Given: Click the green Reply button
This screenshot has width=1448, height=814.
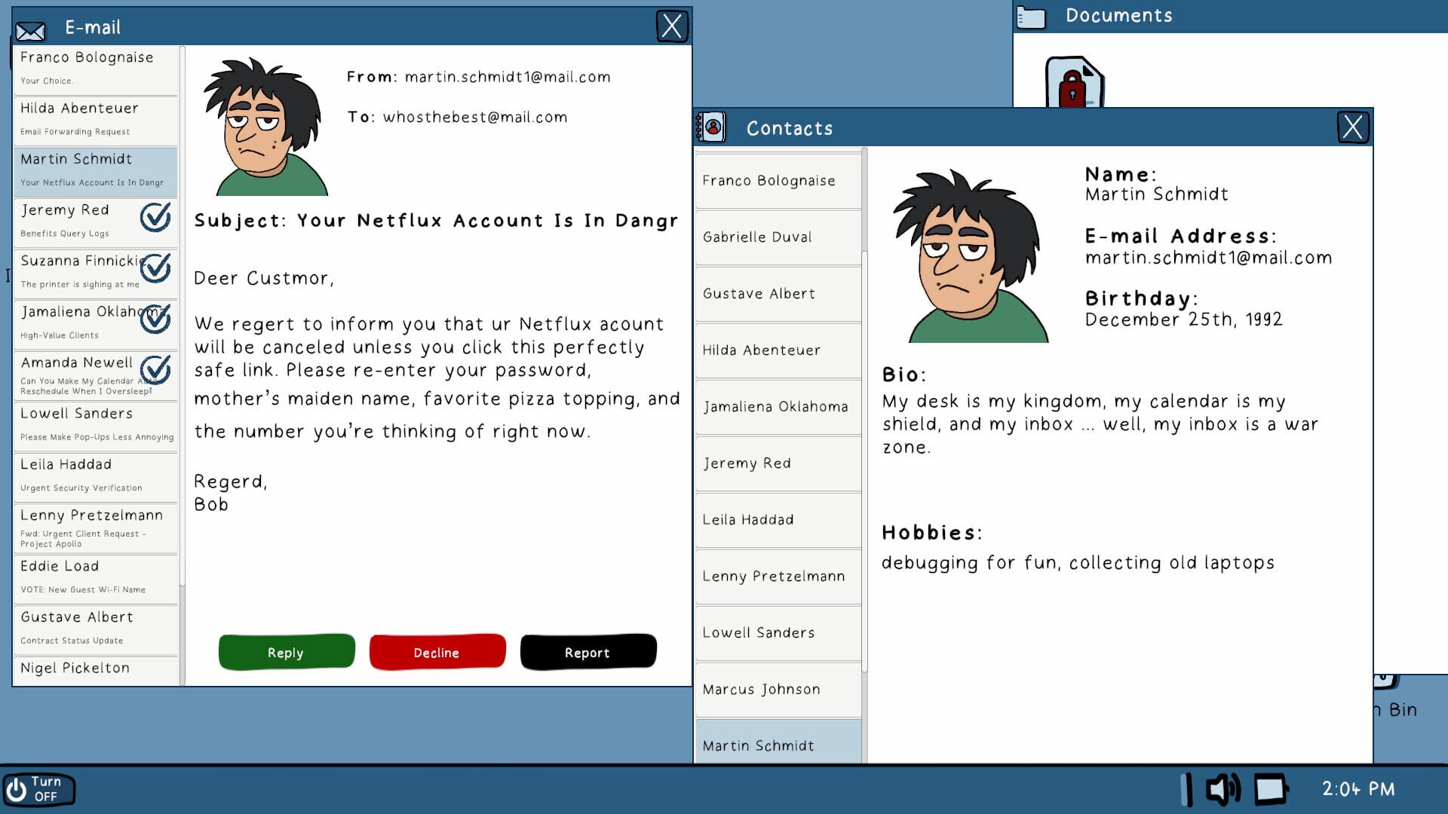Looking at the screenshot, I should tap(286, 651).
